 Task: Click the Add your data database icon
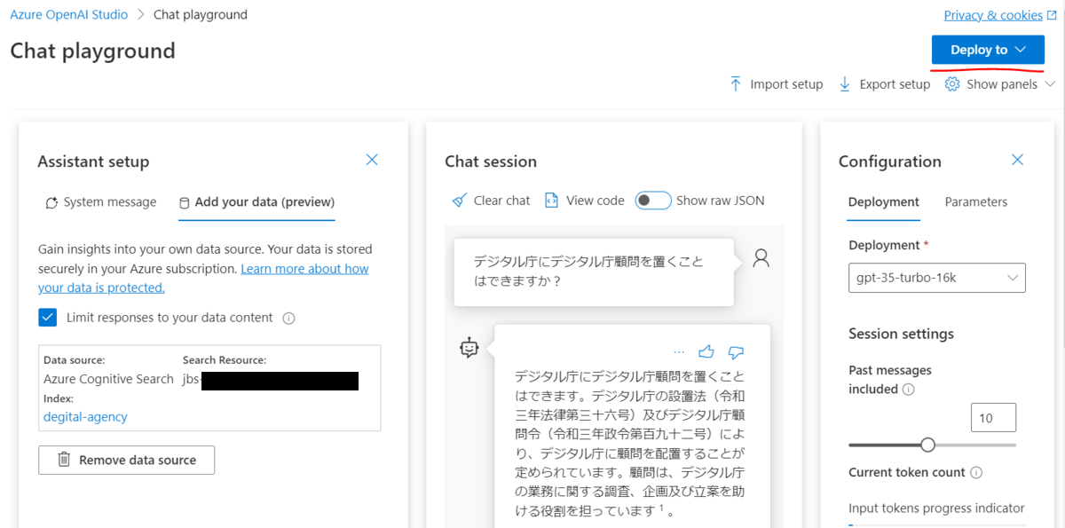point(185,202)
